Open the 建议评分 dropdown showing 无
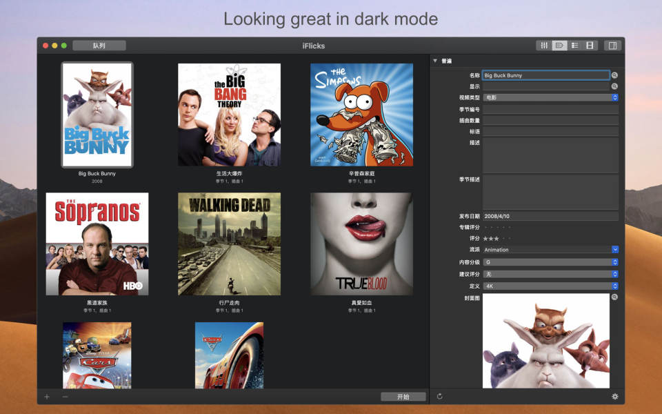662x414 pixels. coord(550,274)
